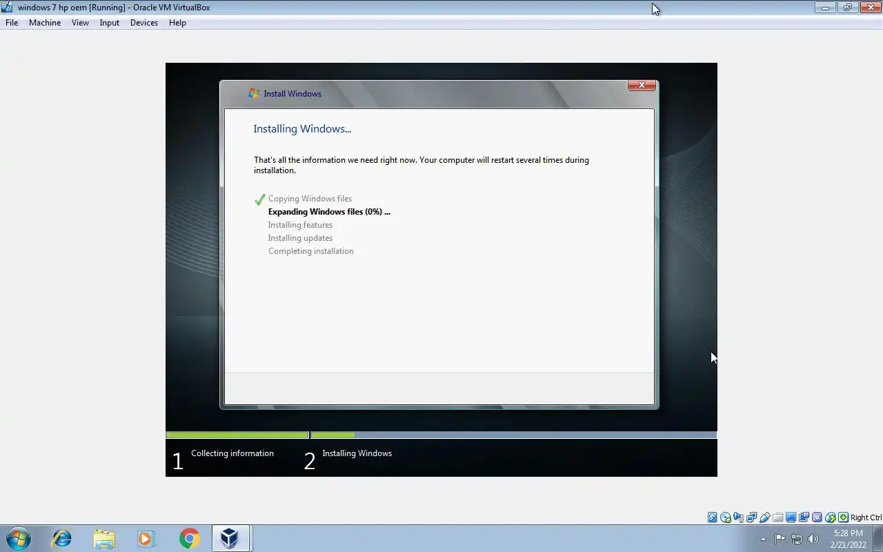Close the VirtualBox VM window

870,8
